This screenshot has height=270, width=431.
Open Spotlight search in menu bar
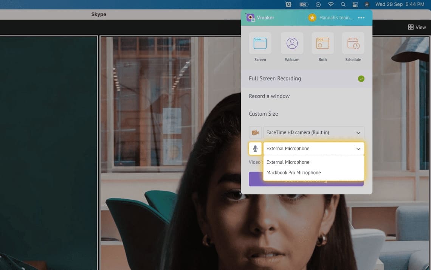coord(343,5)
